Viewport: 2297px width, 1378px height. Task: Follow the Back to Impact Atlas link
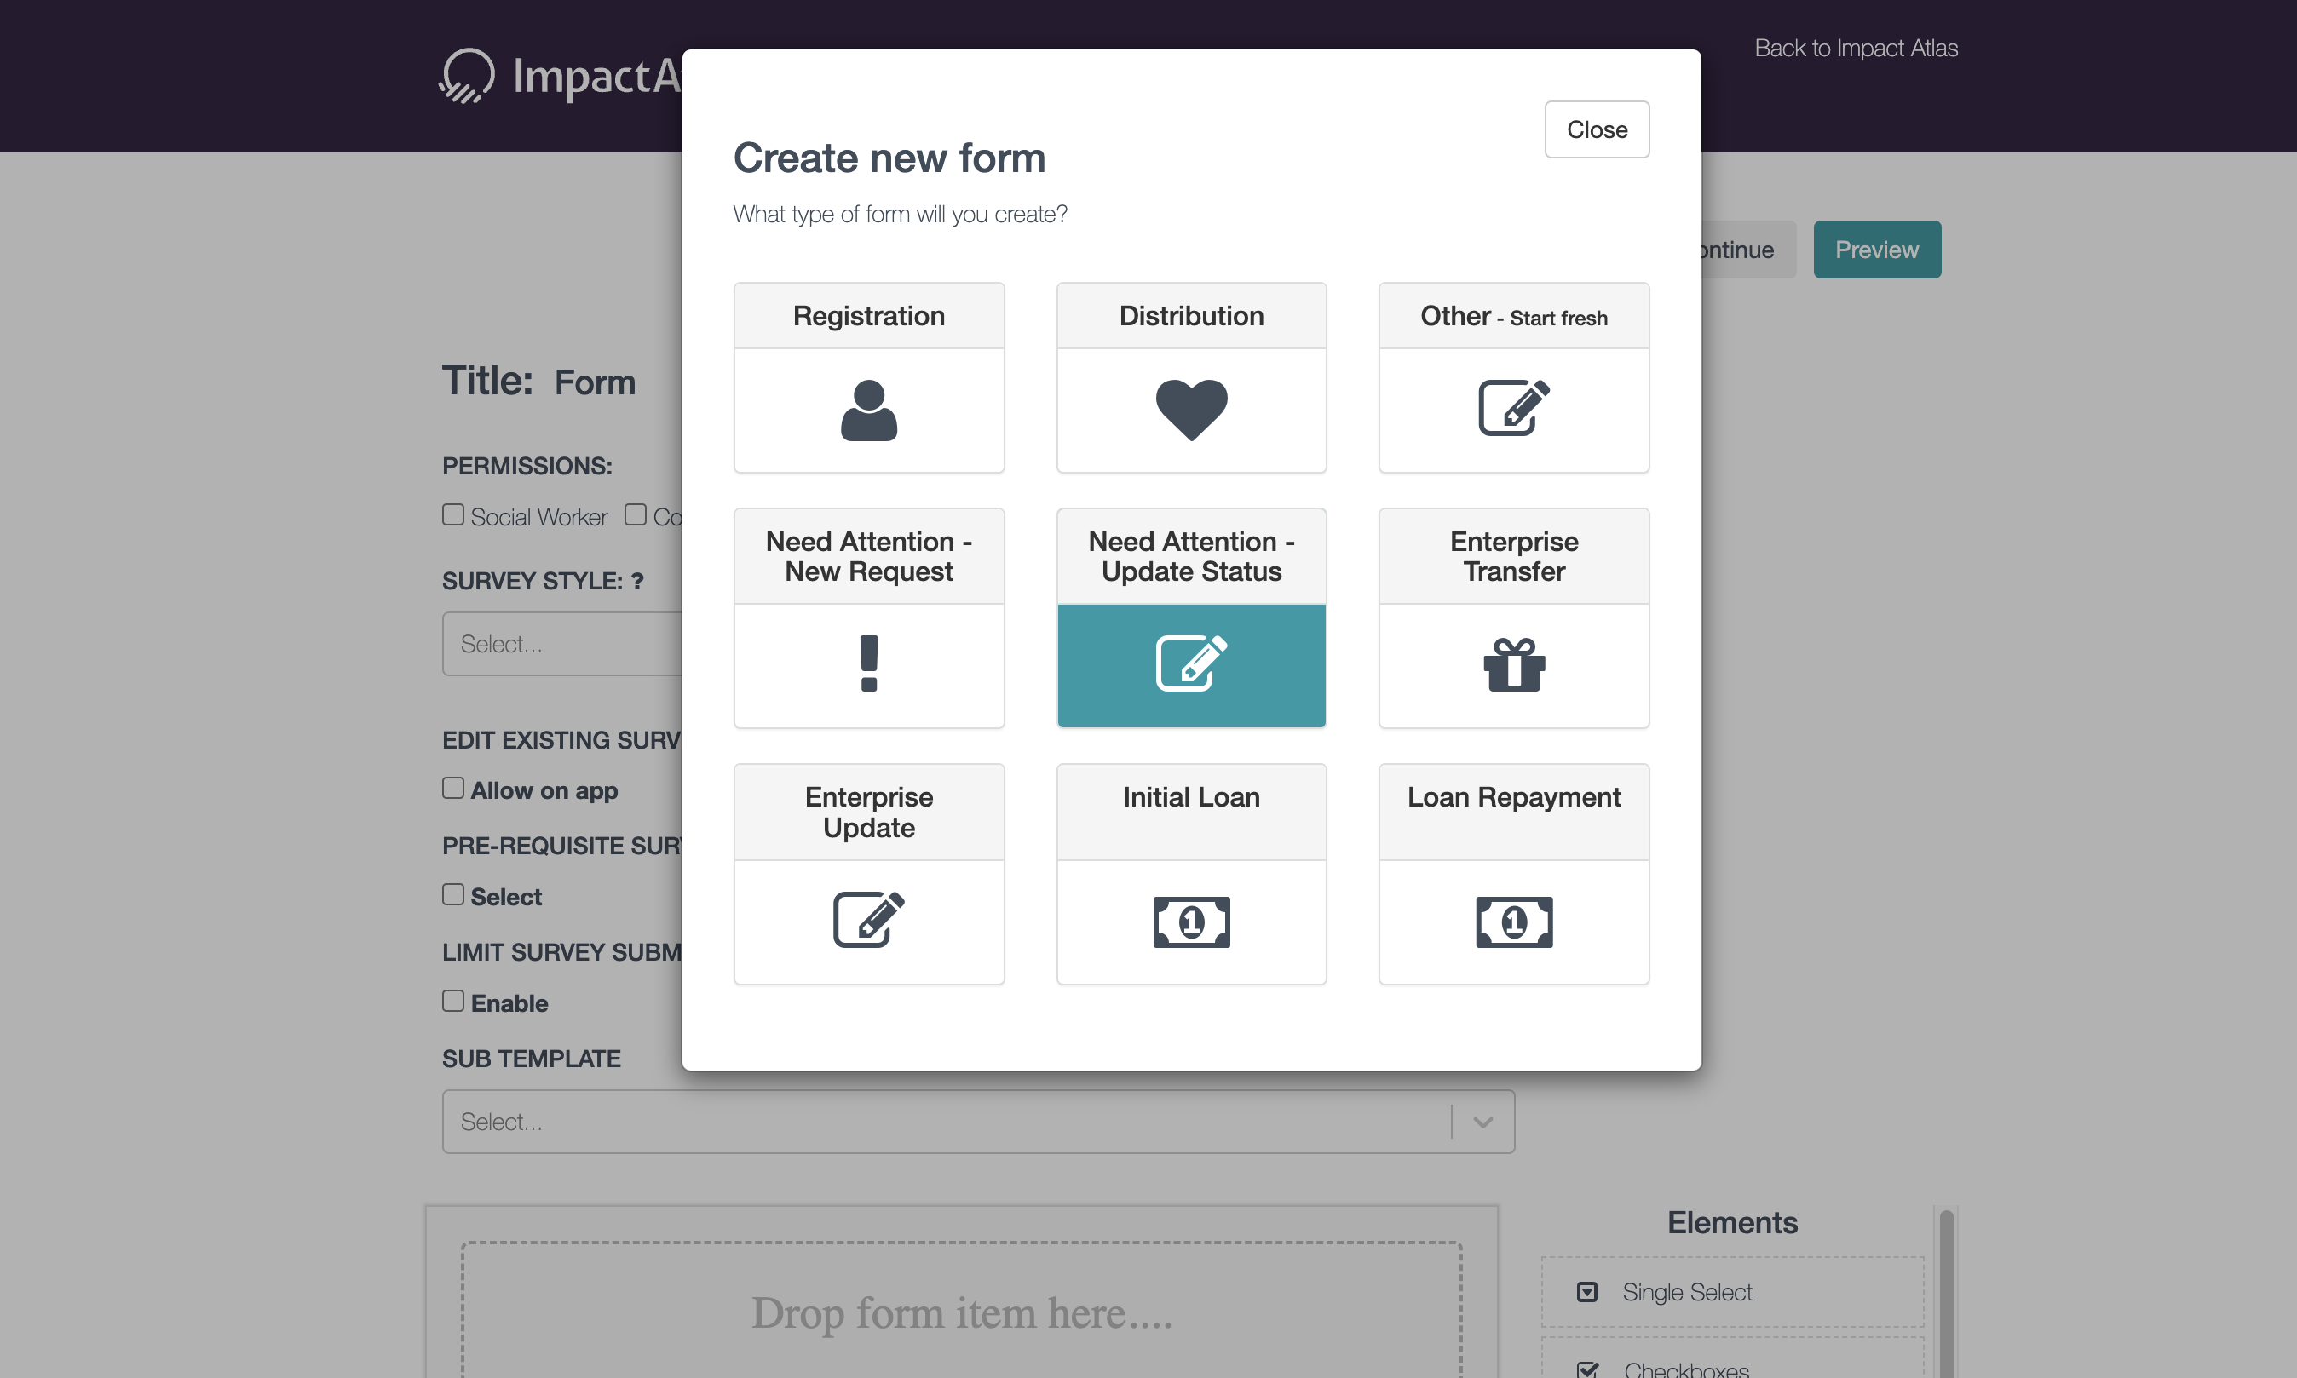point(1855,49)
